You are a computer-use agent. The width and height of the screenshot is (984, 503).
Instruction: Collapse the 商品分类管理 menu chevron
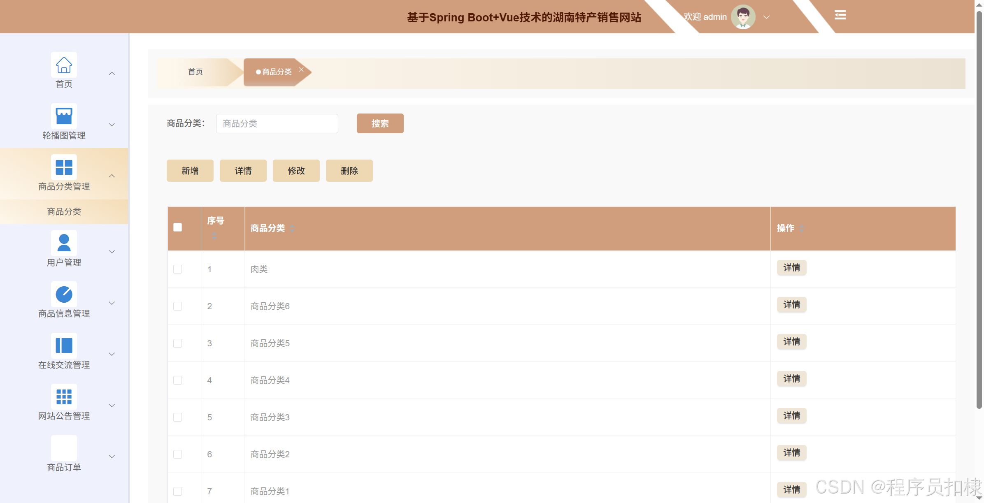[112, 176]
